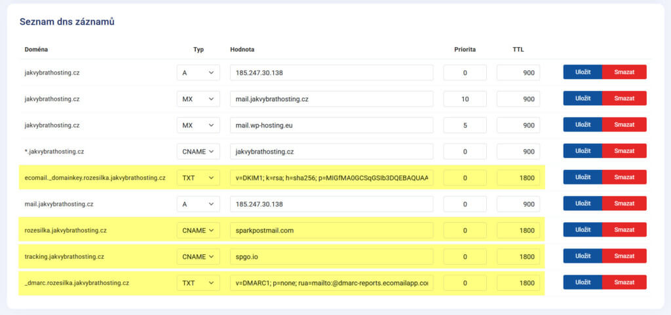Viewport: 671px width, 315px height.
Task: Open type dropdown for spgo.io tracking record
Action: click(198, 256)
